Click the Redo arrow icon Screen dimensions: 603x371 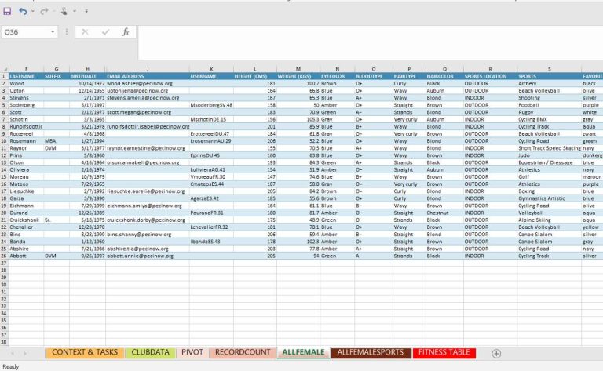click(x=44, y=12)
